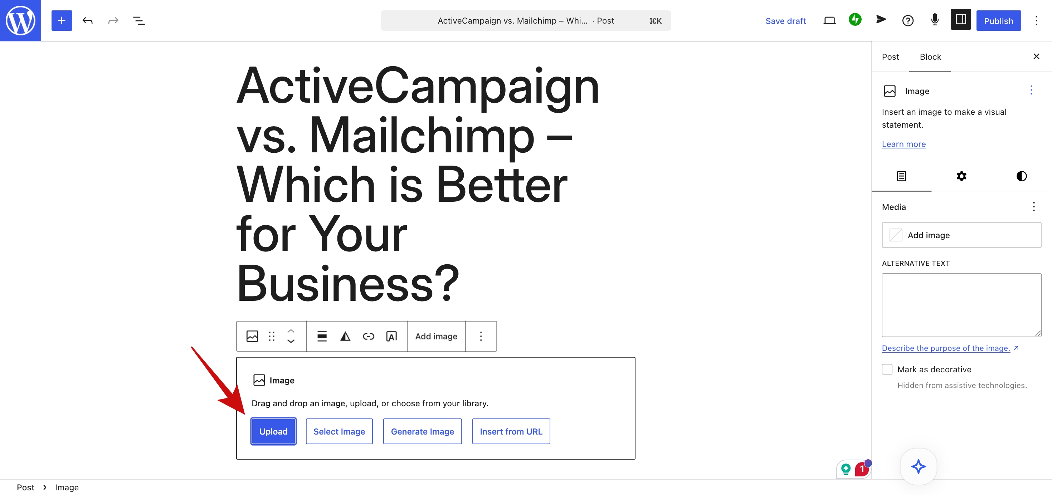Open the sparkle AI assistant button
The width and height of the screenshot is (1052, 495).
[x=918, y=466]
